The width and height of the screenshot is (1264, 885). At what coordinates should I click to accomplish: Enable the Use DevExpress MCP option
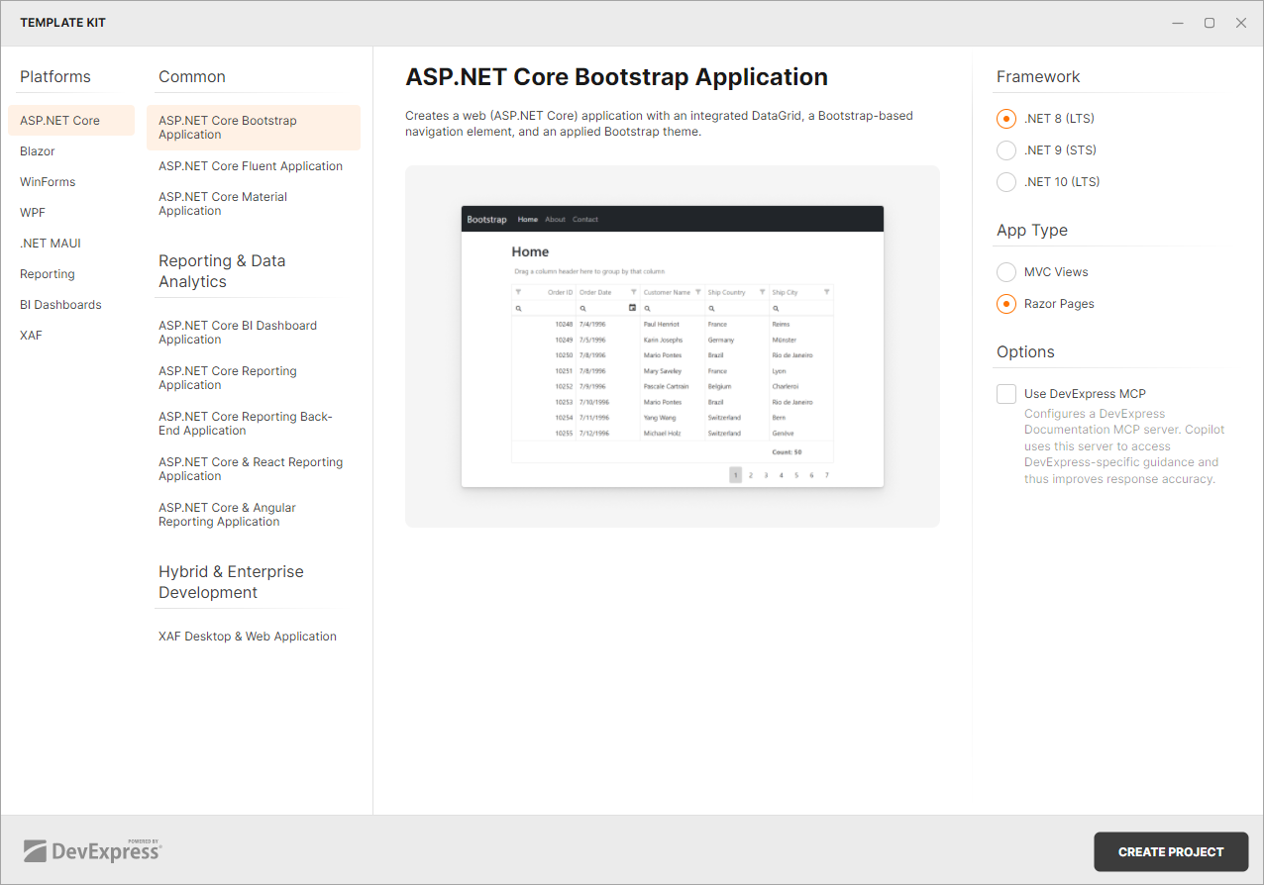pos(1006,394)
